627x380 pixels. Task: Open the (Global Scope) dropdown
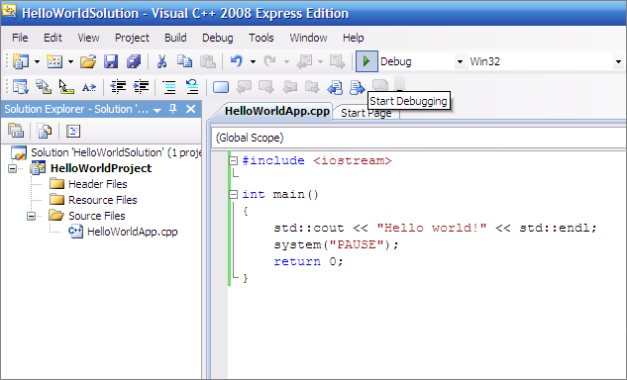coord(418,138)
